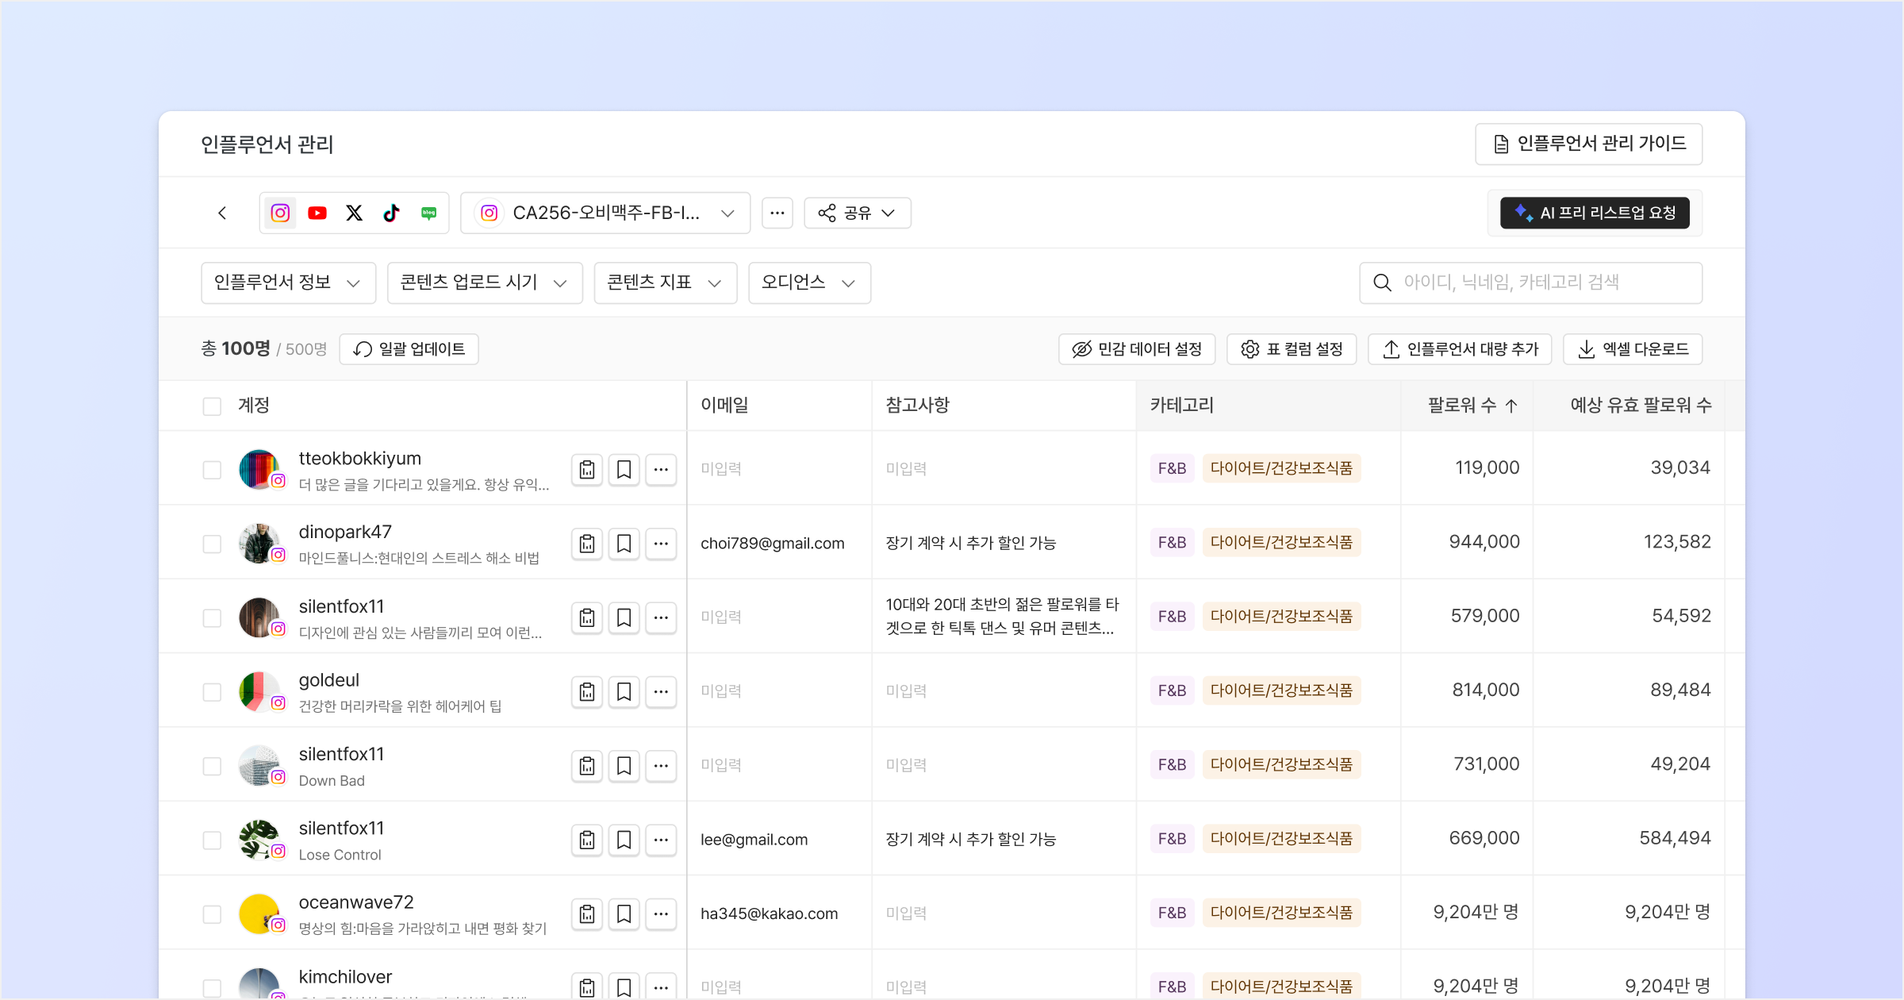Check the Lose Control silentfox11 checkbox

click(212, 840)
